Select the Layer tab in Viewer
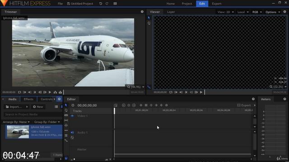The height and width of the screenshot is (162, 289). [171, 12]
